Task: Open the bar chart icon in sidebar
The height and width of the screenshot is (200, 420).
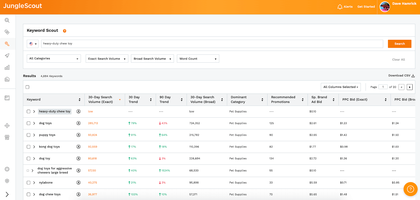Action: point(7,67)
